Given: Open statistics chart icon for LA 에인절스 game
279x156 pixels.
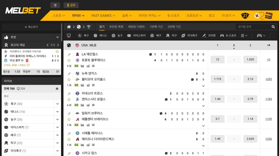Looking at the screenshot, I should tap(82, 66).
